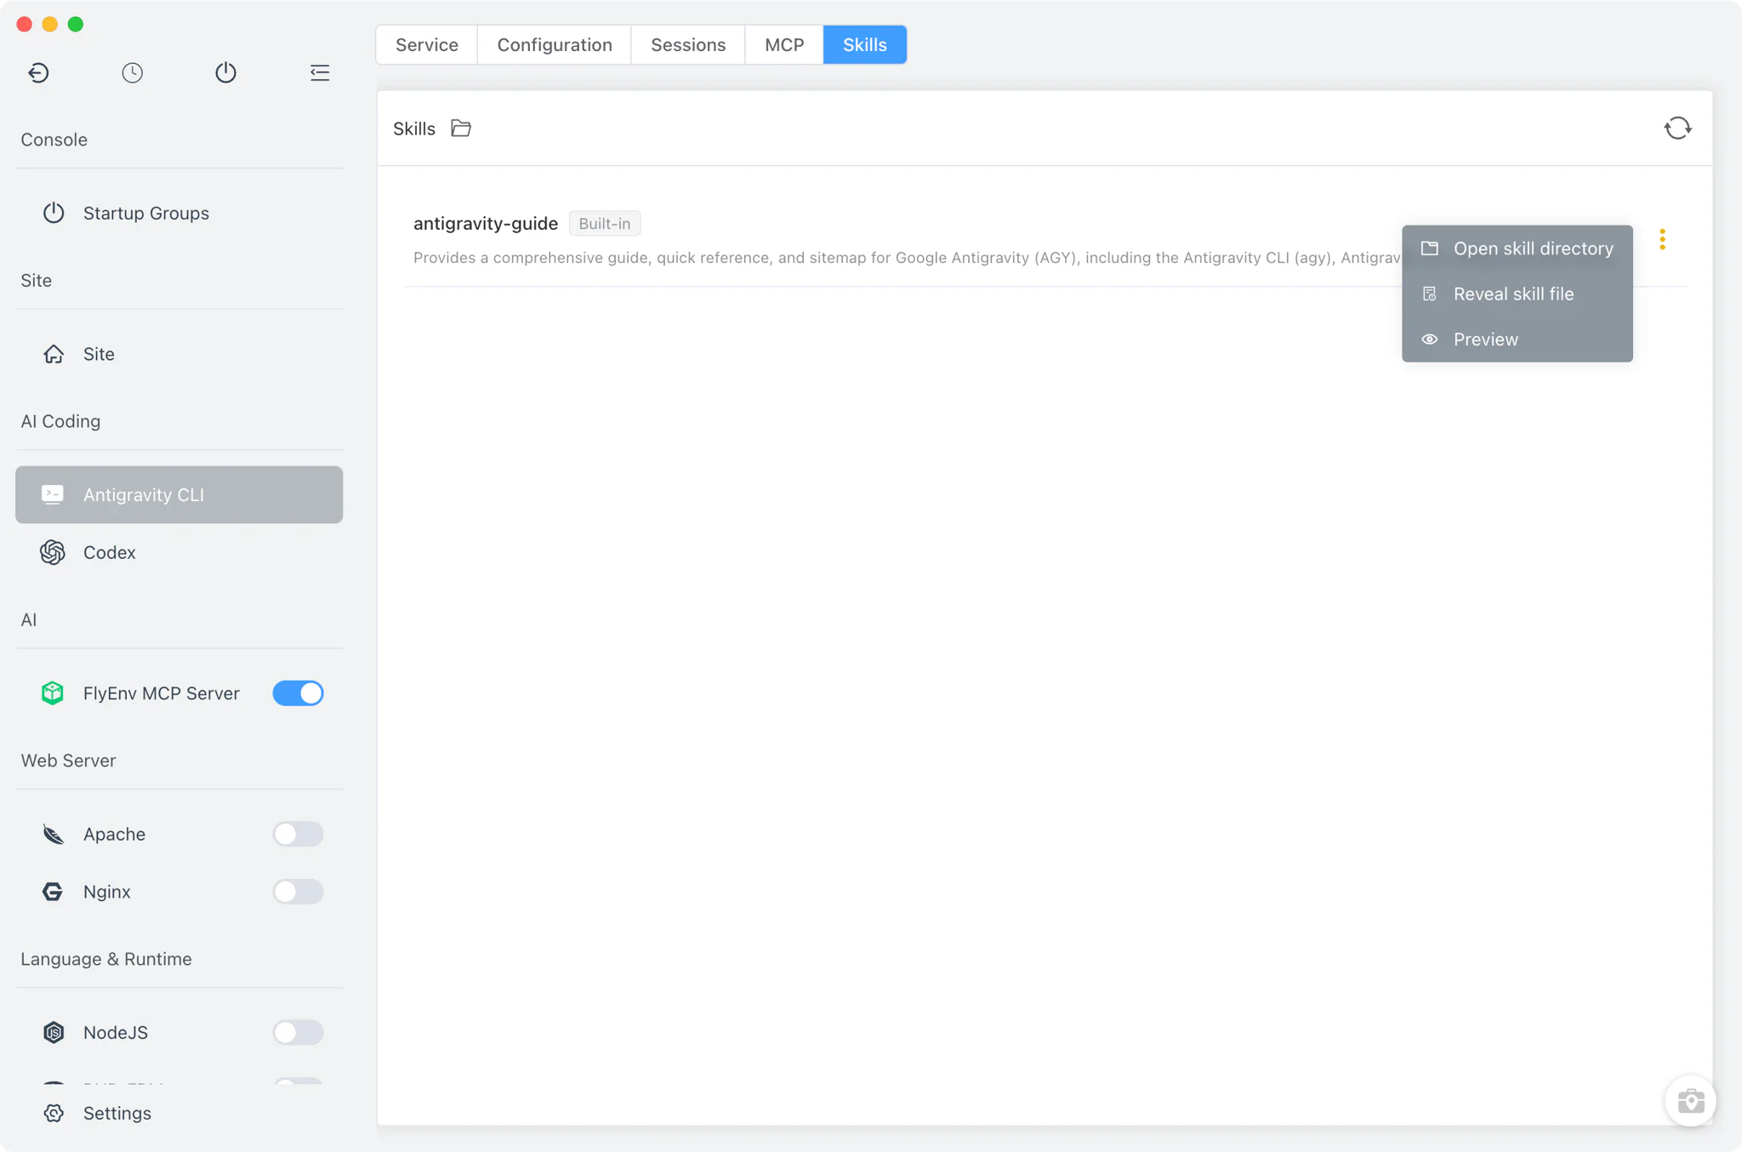The height and width of the screenshot is (1152, 1742).
Task: Click the Skills panel heading
Action: point(414,128)
